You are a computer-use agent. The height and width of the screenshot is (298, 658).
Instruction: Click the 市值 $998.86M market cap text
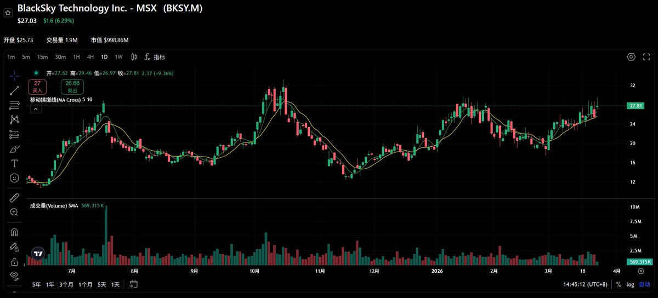point(110,40)
